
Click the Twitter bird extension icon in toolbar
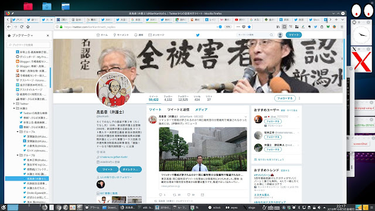point(315,27)
